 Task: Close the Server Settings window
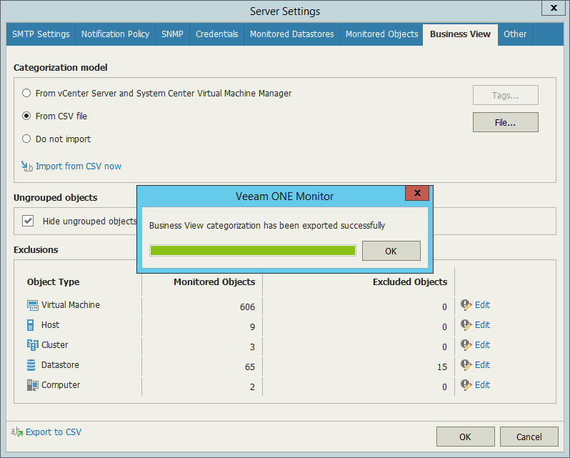554,8
